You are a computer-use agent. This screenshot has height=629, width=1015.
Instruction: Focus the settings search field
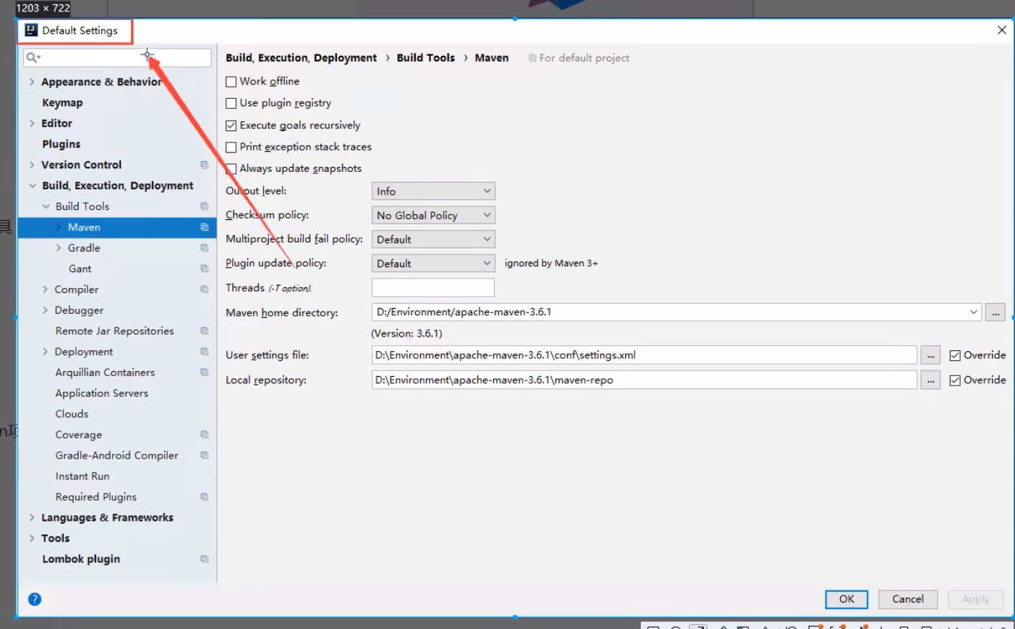[x=118, y=57]
